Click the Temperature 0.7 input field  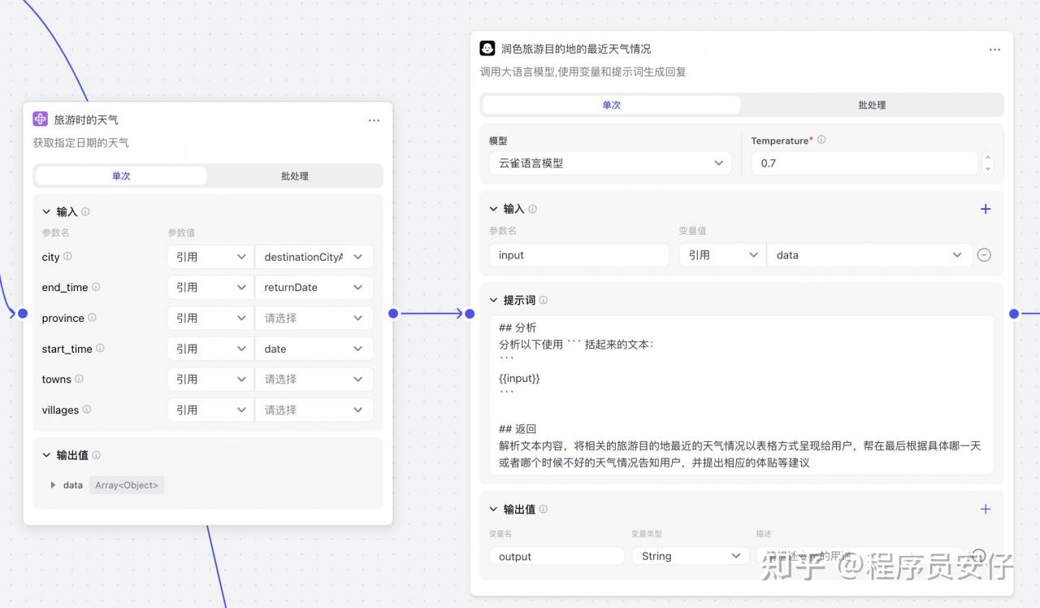tap(864, 163)
